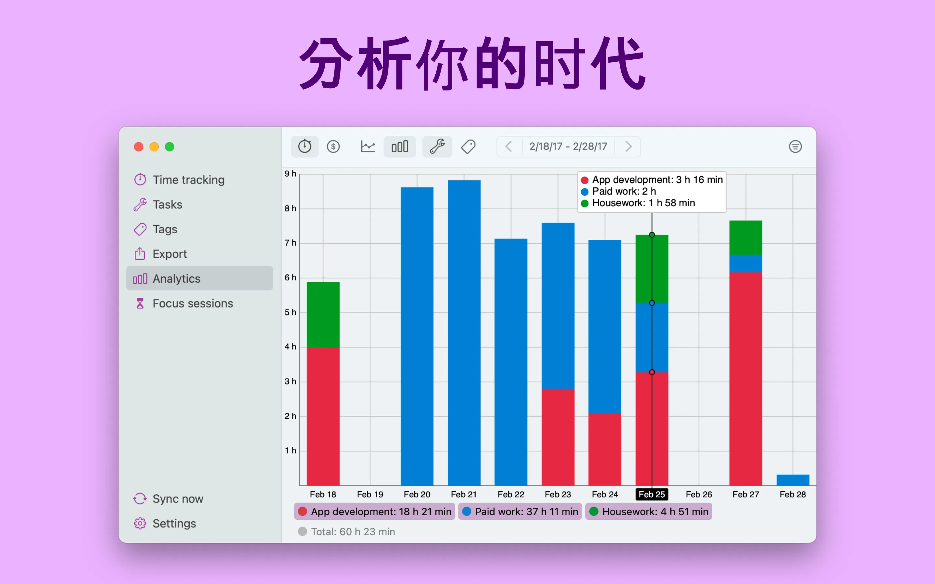Open the 2/18/17 - 2/28/17 date range picker
Screen dimensions: 935x584
pos(568,146)
